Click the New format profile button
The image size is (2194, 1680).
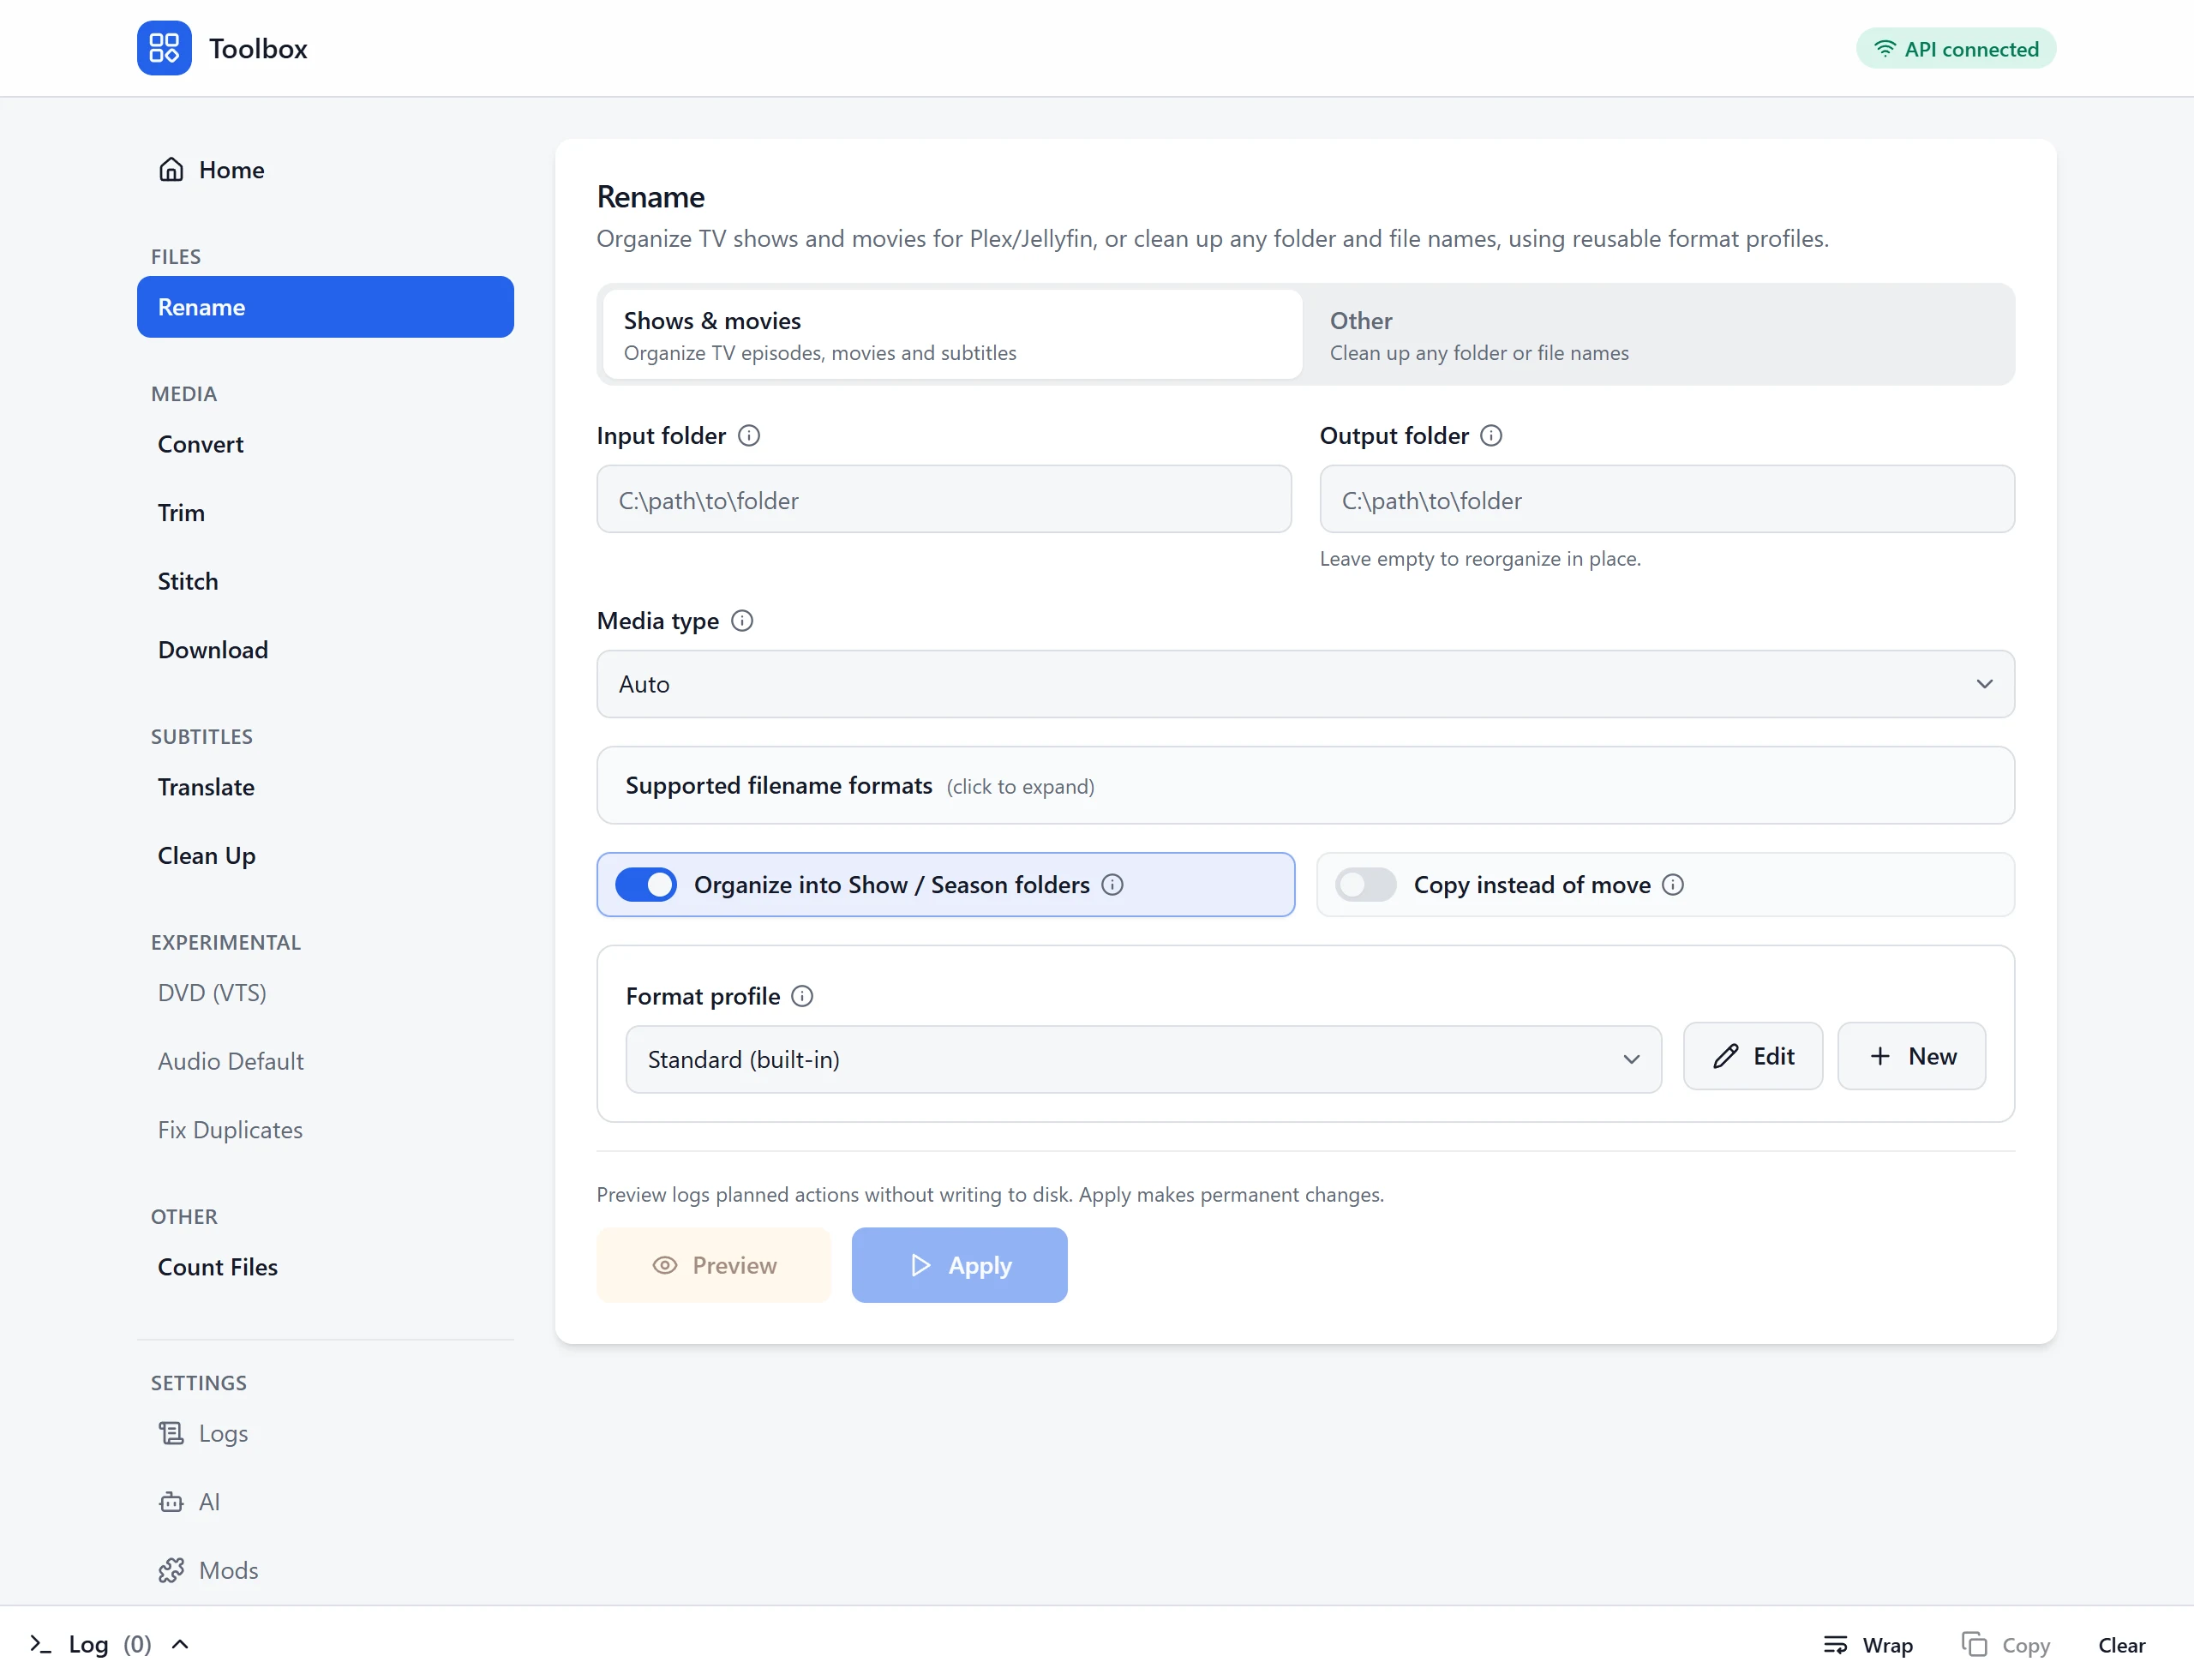1911,1056
